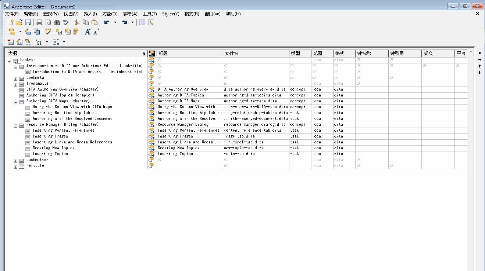Screen dimensions: 485x271
Task: Click the insert markup tag icon
Action: coord(12,32)
